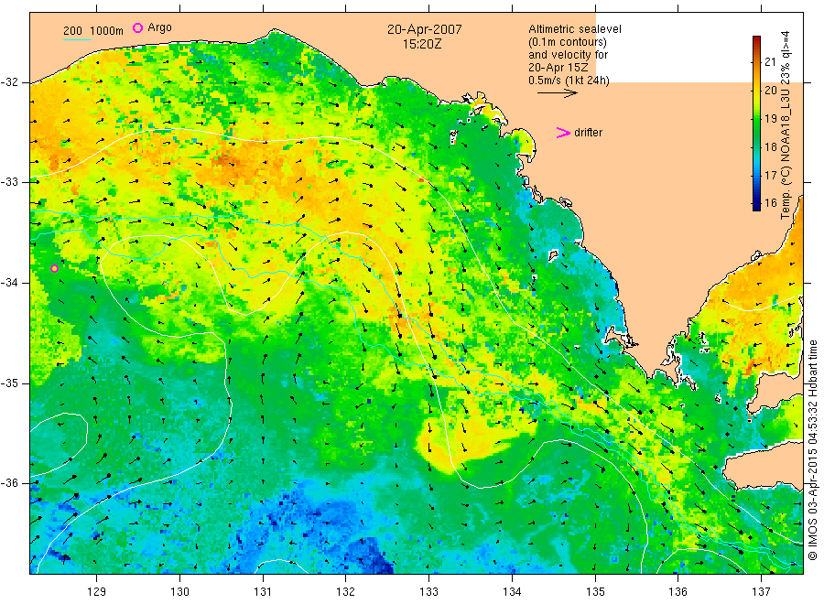Click the latitude label -34
The height and width of the screenshot is (604, 824).
9,283
